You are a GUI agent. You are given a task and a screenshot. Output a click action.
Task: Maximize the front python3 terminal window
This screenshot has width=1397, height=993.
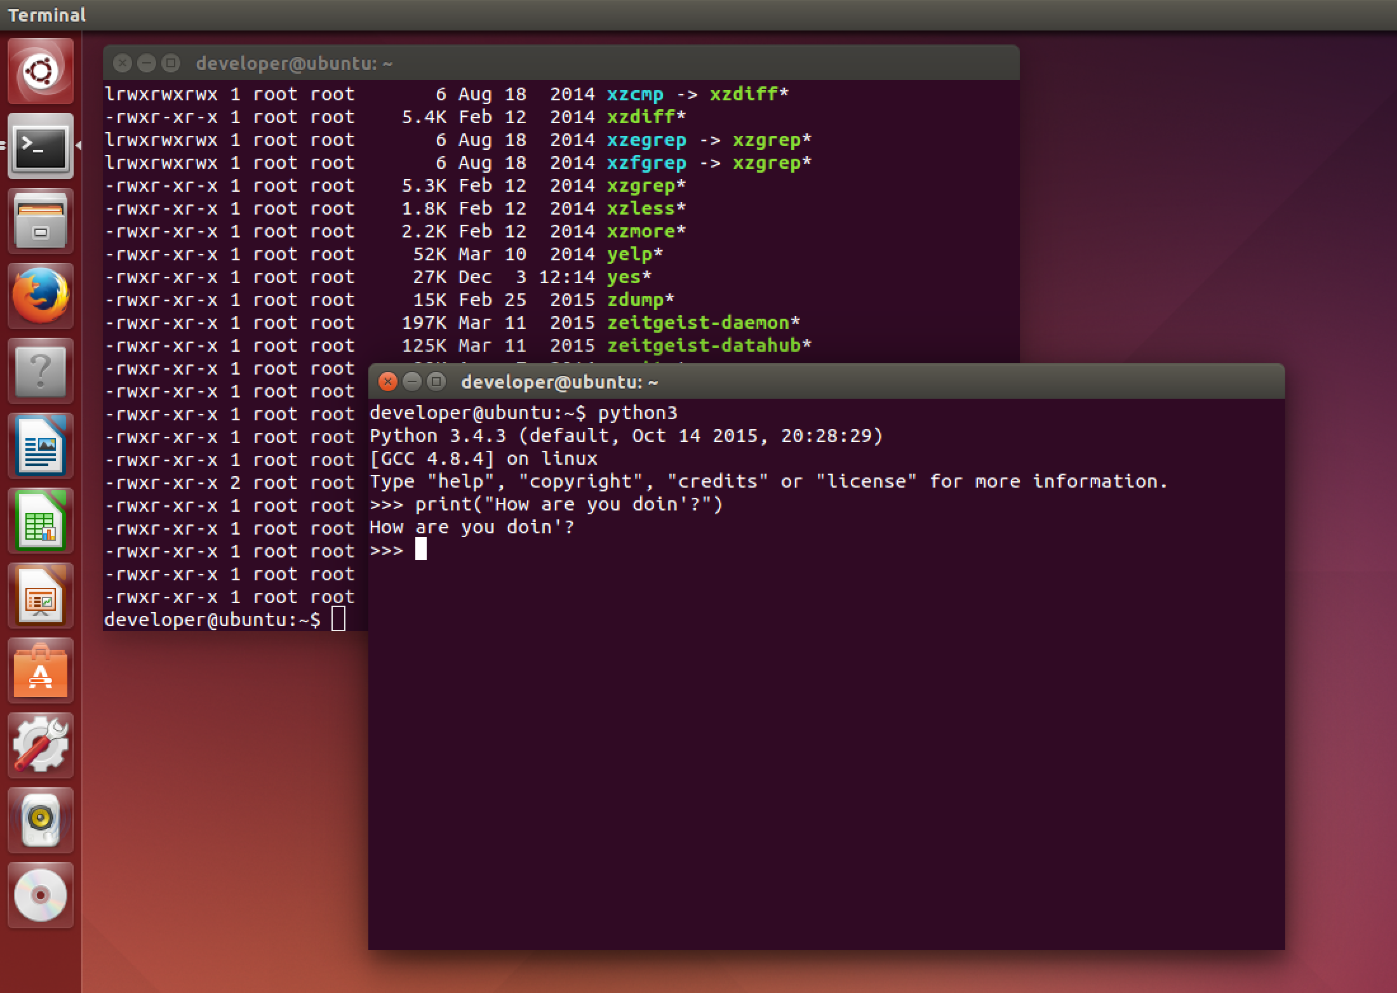coord(436,382)
